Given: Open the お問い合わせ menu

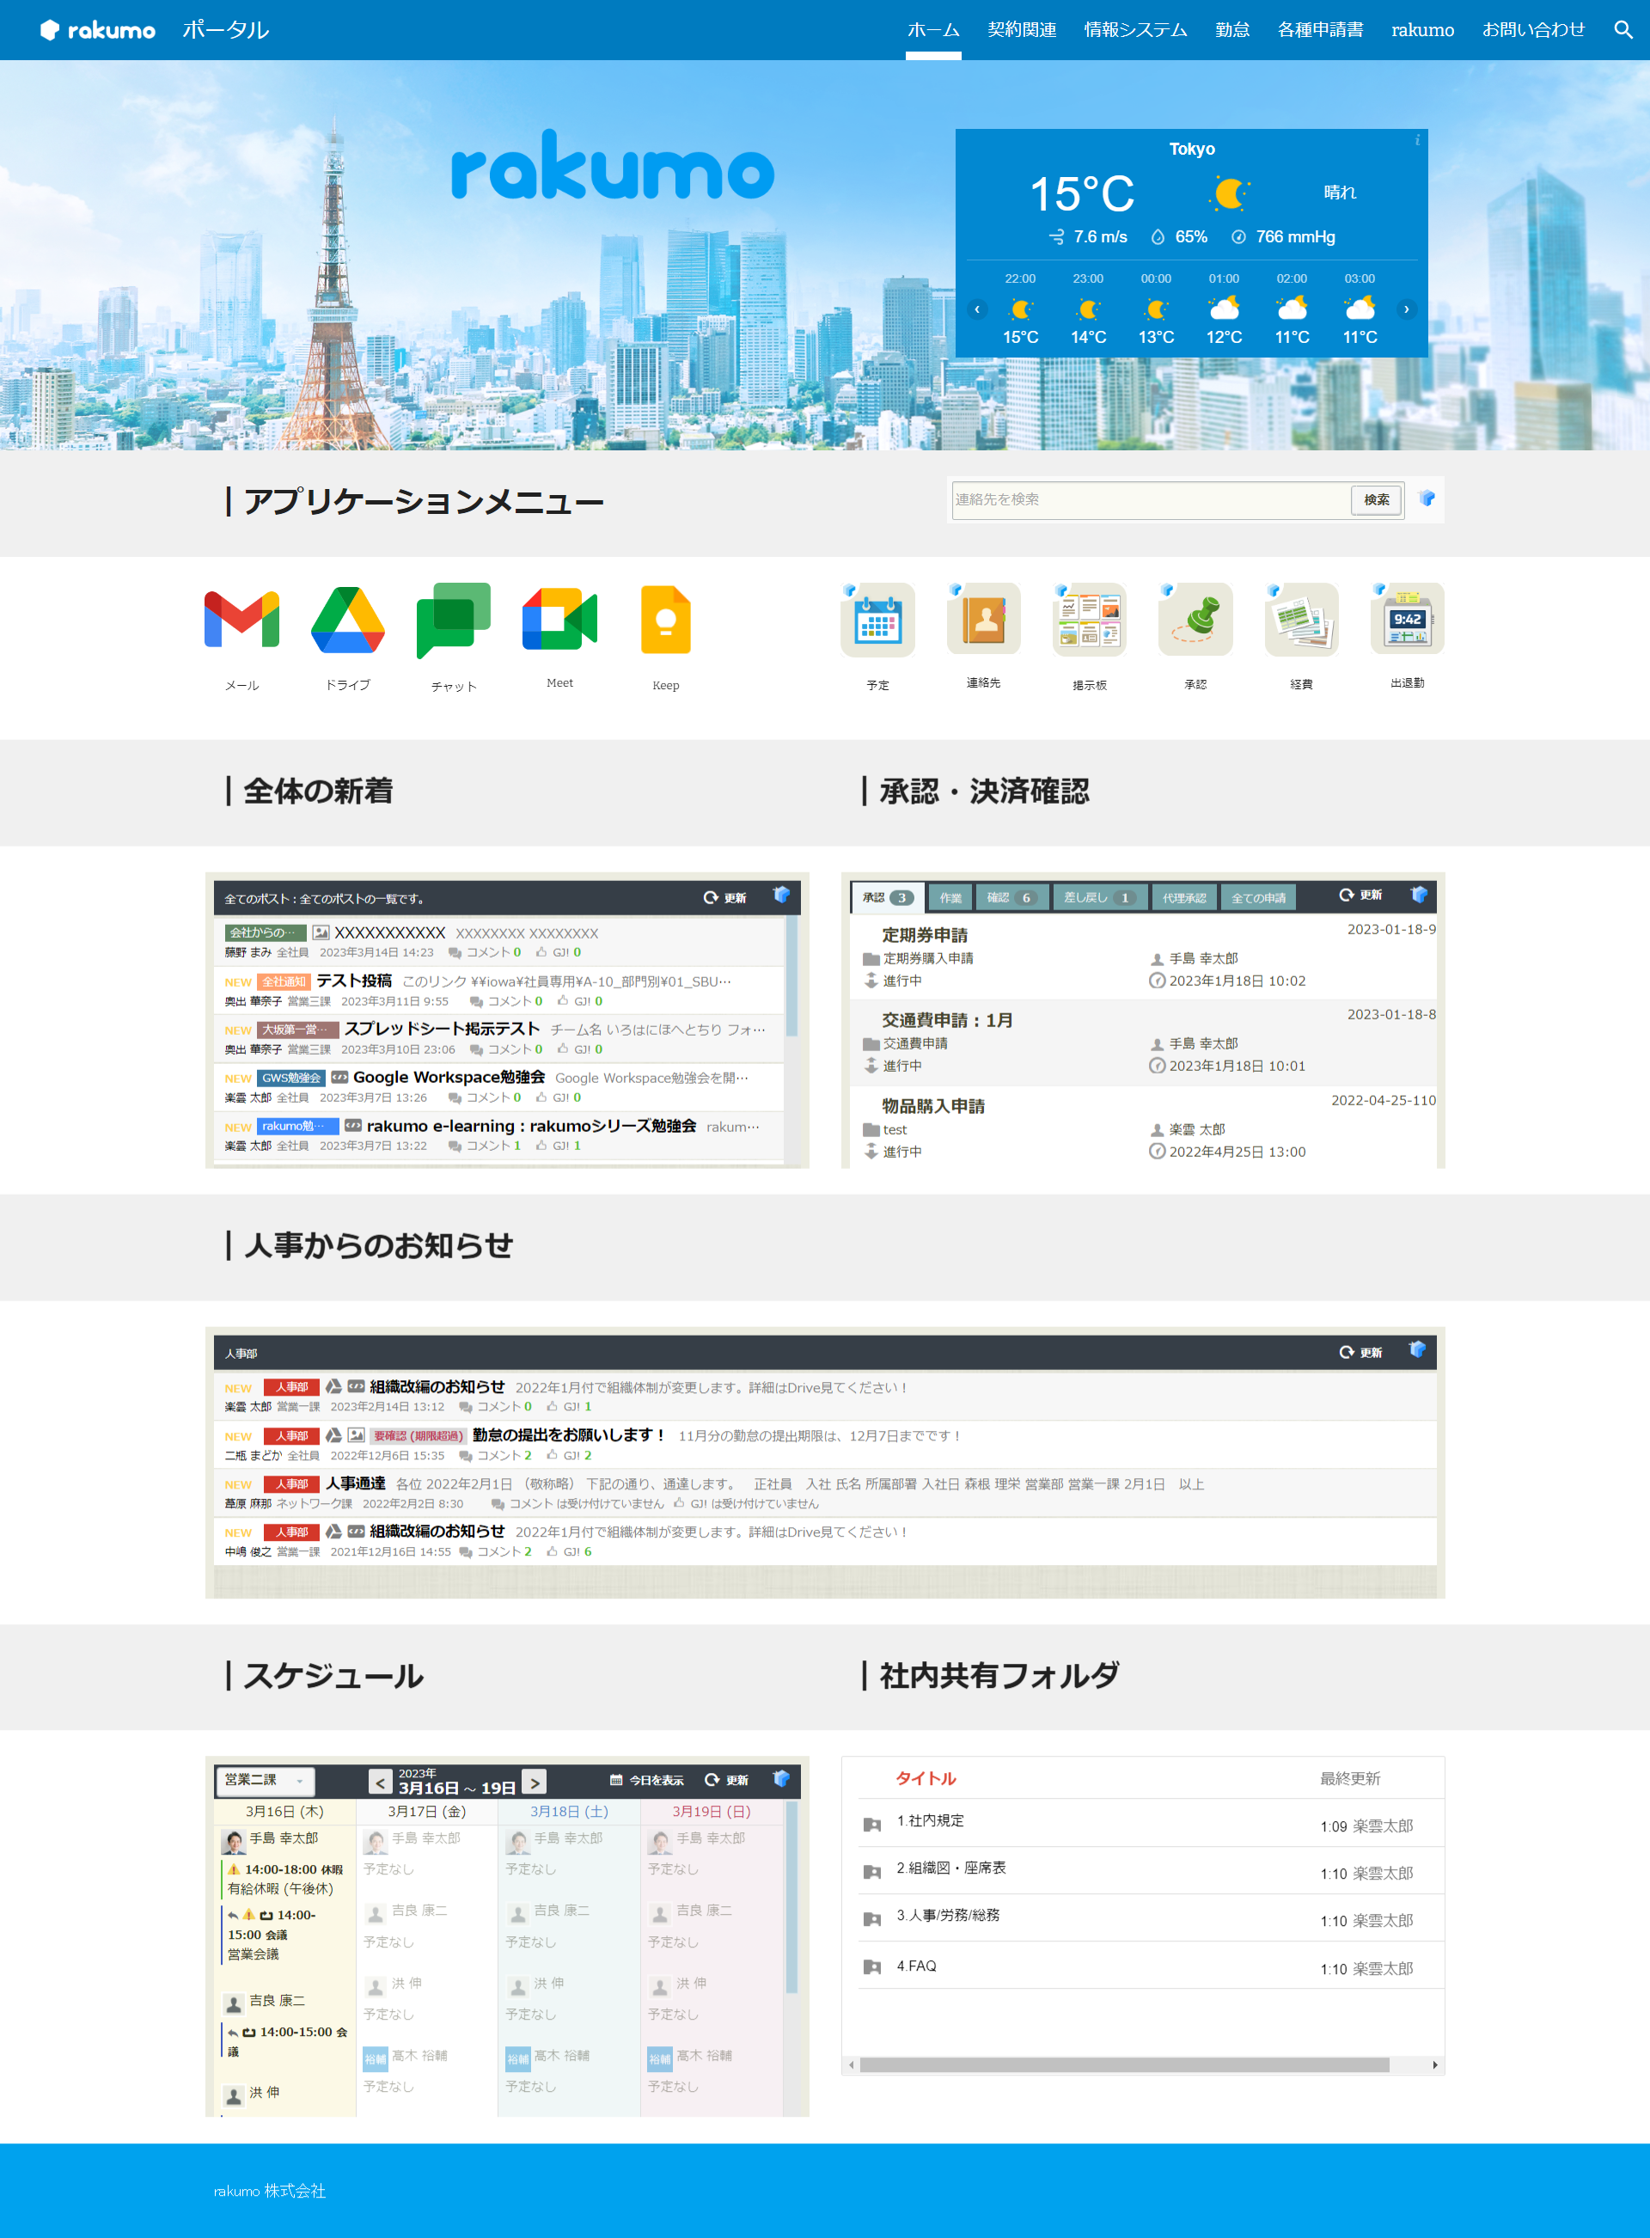Looking at the screenshot, I should [x=1533, y=30].
